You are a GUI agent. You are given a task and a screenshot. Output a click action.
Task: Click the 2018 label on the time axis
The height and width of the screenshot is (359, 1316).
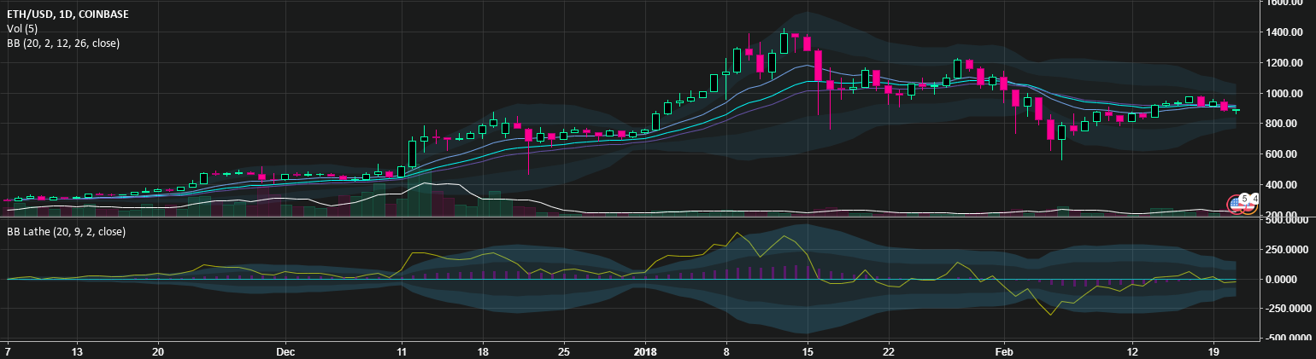point(645,351)
